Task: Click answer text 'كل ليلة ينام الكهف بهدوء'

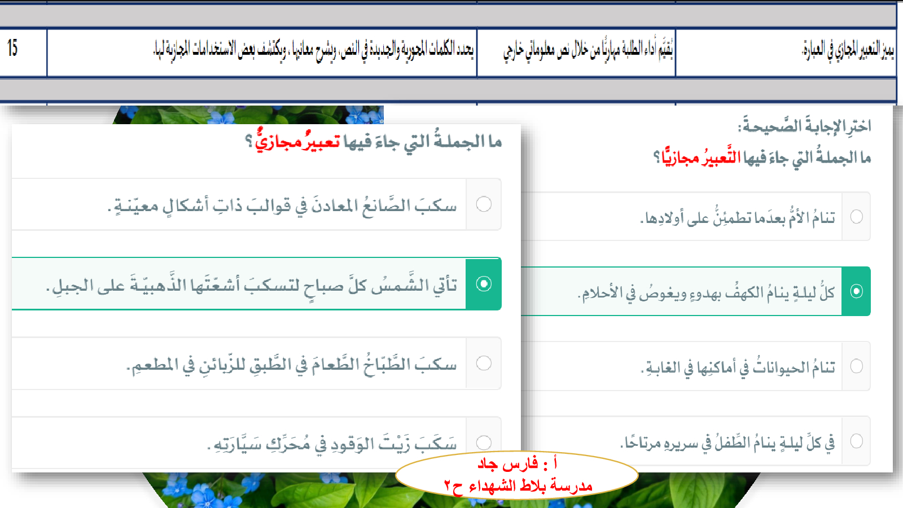Action: click(x=705, y=292)
